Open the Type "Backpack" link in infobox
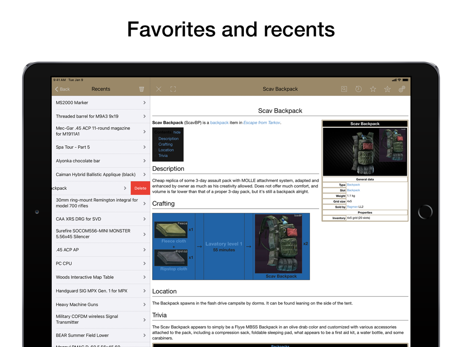Screen dimensions: 462x347 pos(353,185)
